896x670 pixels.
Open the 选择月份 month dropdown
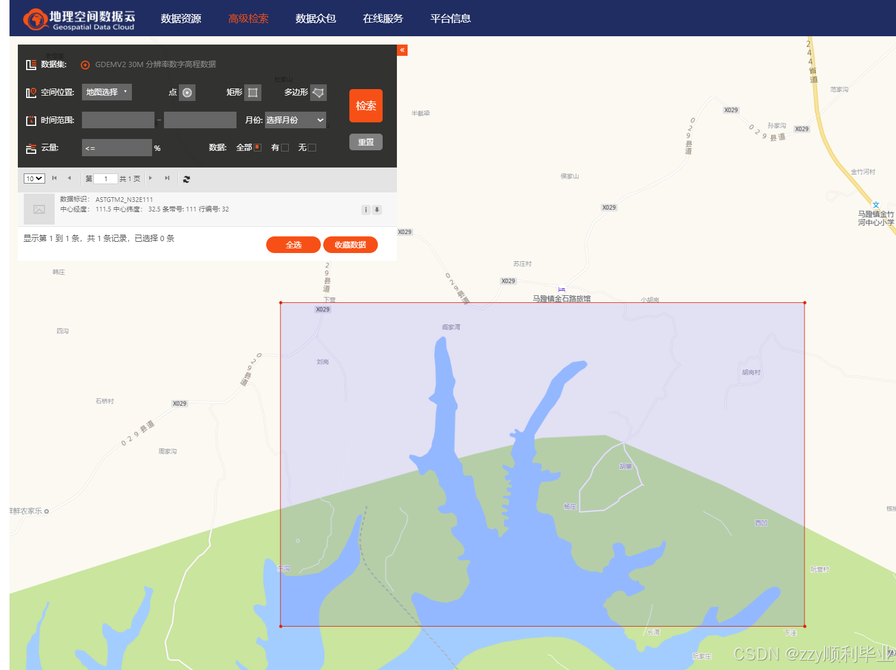click(x=295, y=120)
